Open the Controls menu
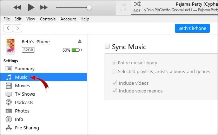Screen dimensions: 218x135 (x=48, y=19)
